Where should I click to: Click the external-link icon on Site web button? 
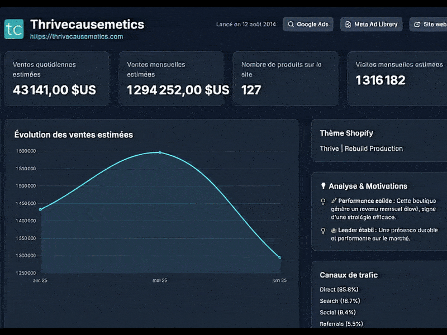[x=417, y=24]
